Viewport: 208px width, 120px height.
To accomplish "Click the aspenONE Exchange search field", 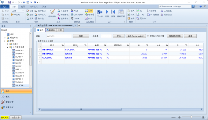I will [175, 6].
